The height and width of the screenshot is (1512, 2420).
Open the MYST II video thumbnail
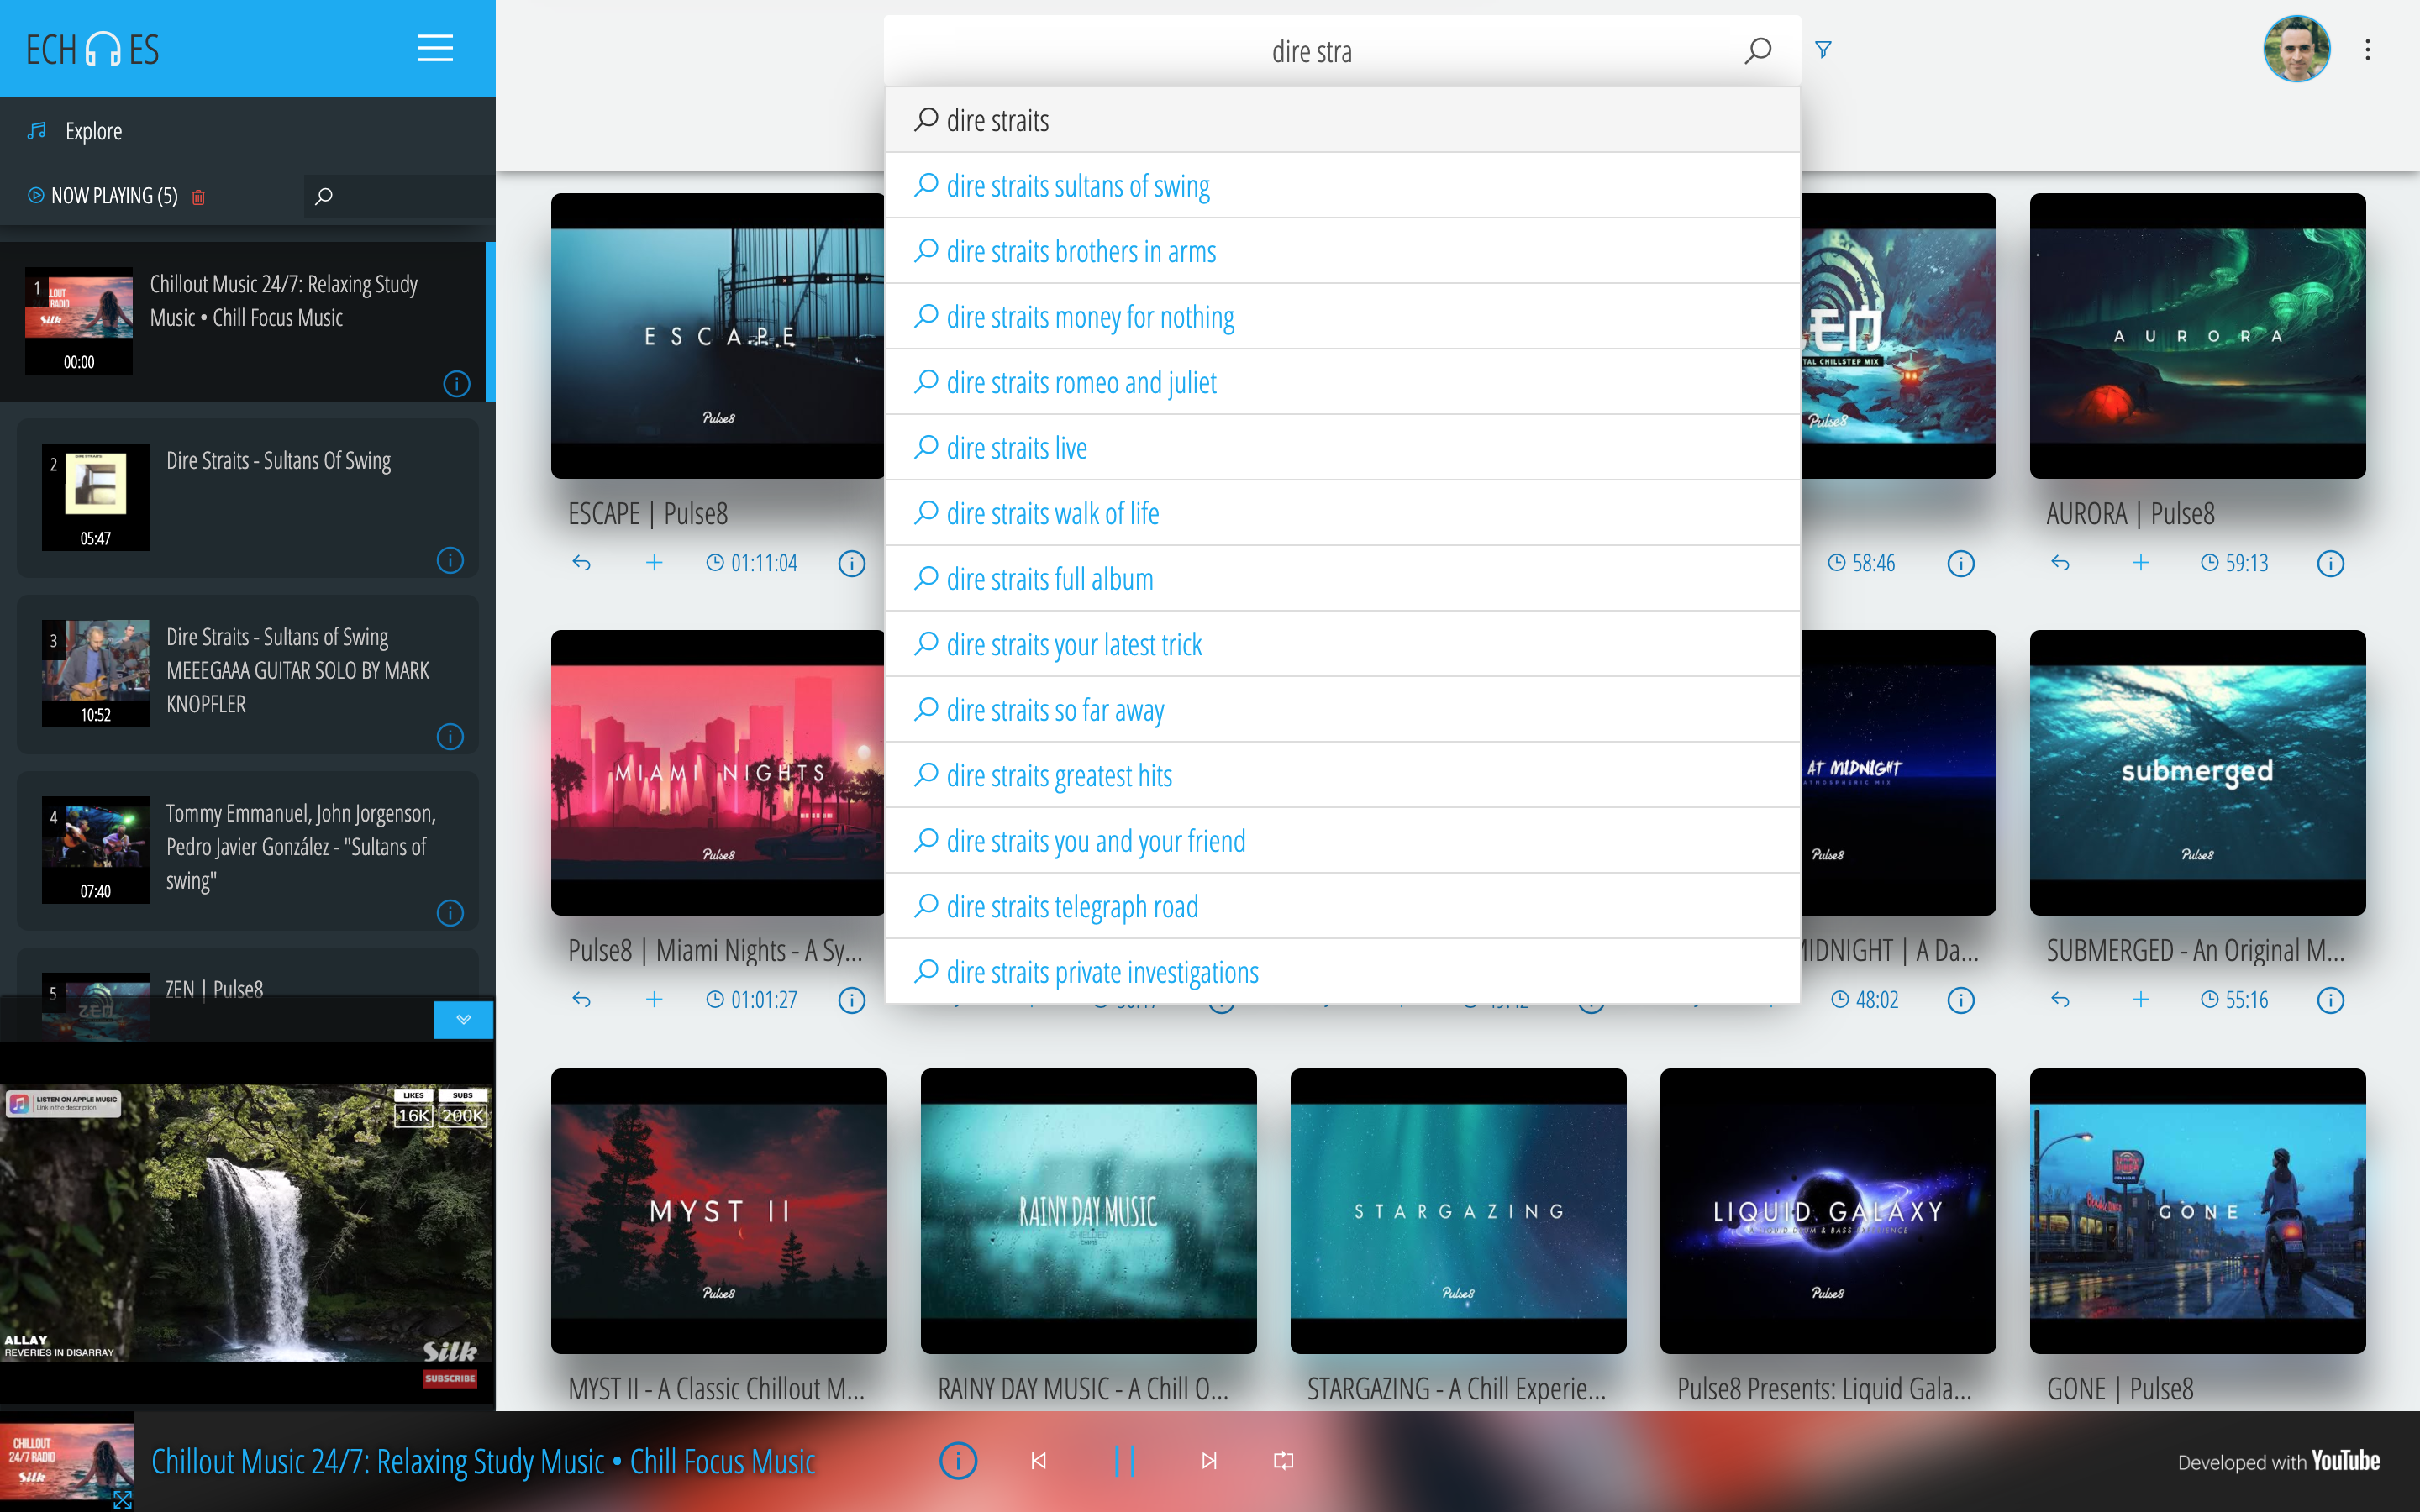tap(718, 1210)
